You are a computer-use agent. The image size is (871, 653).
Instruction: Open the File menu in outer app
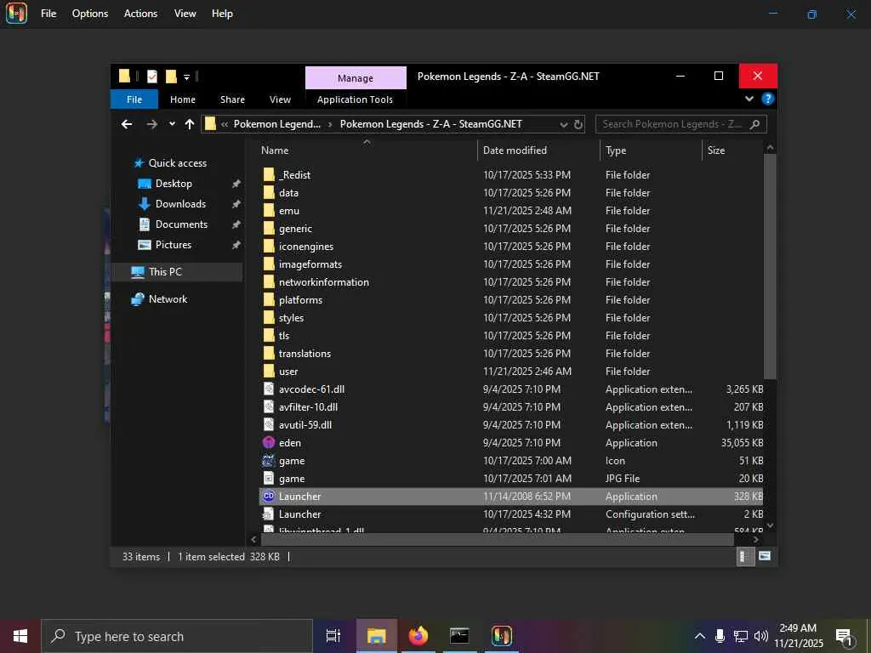(48, 14)
